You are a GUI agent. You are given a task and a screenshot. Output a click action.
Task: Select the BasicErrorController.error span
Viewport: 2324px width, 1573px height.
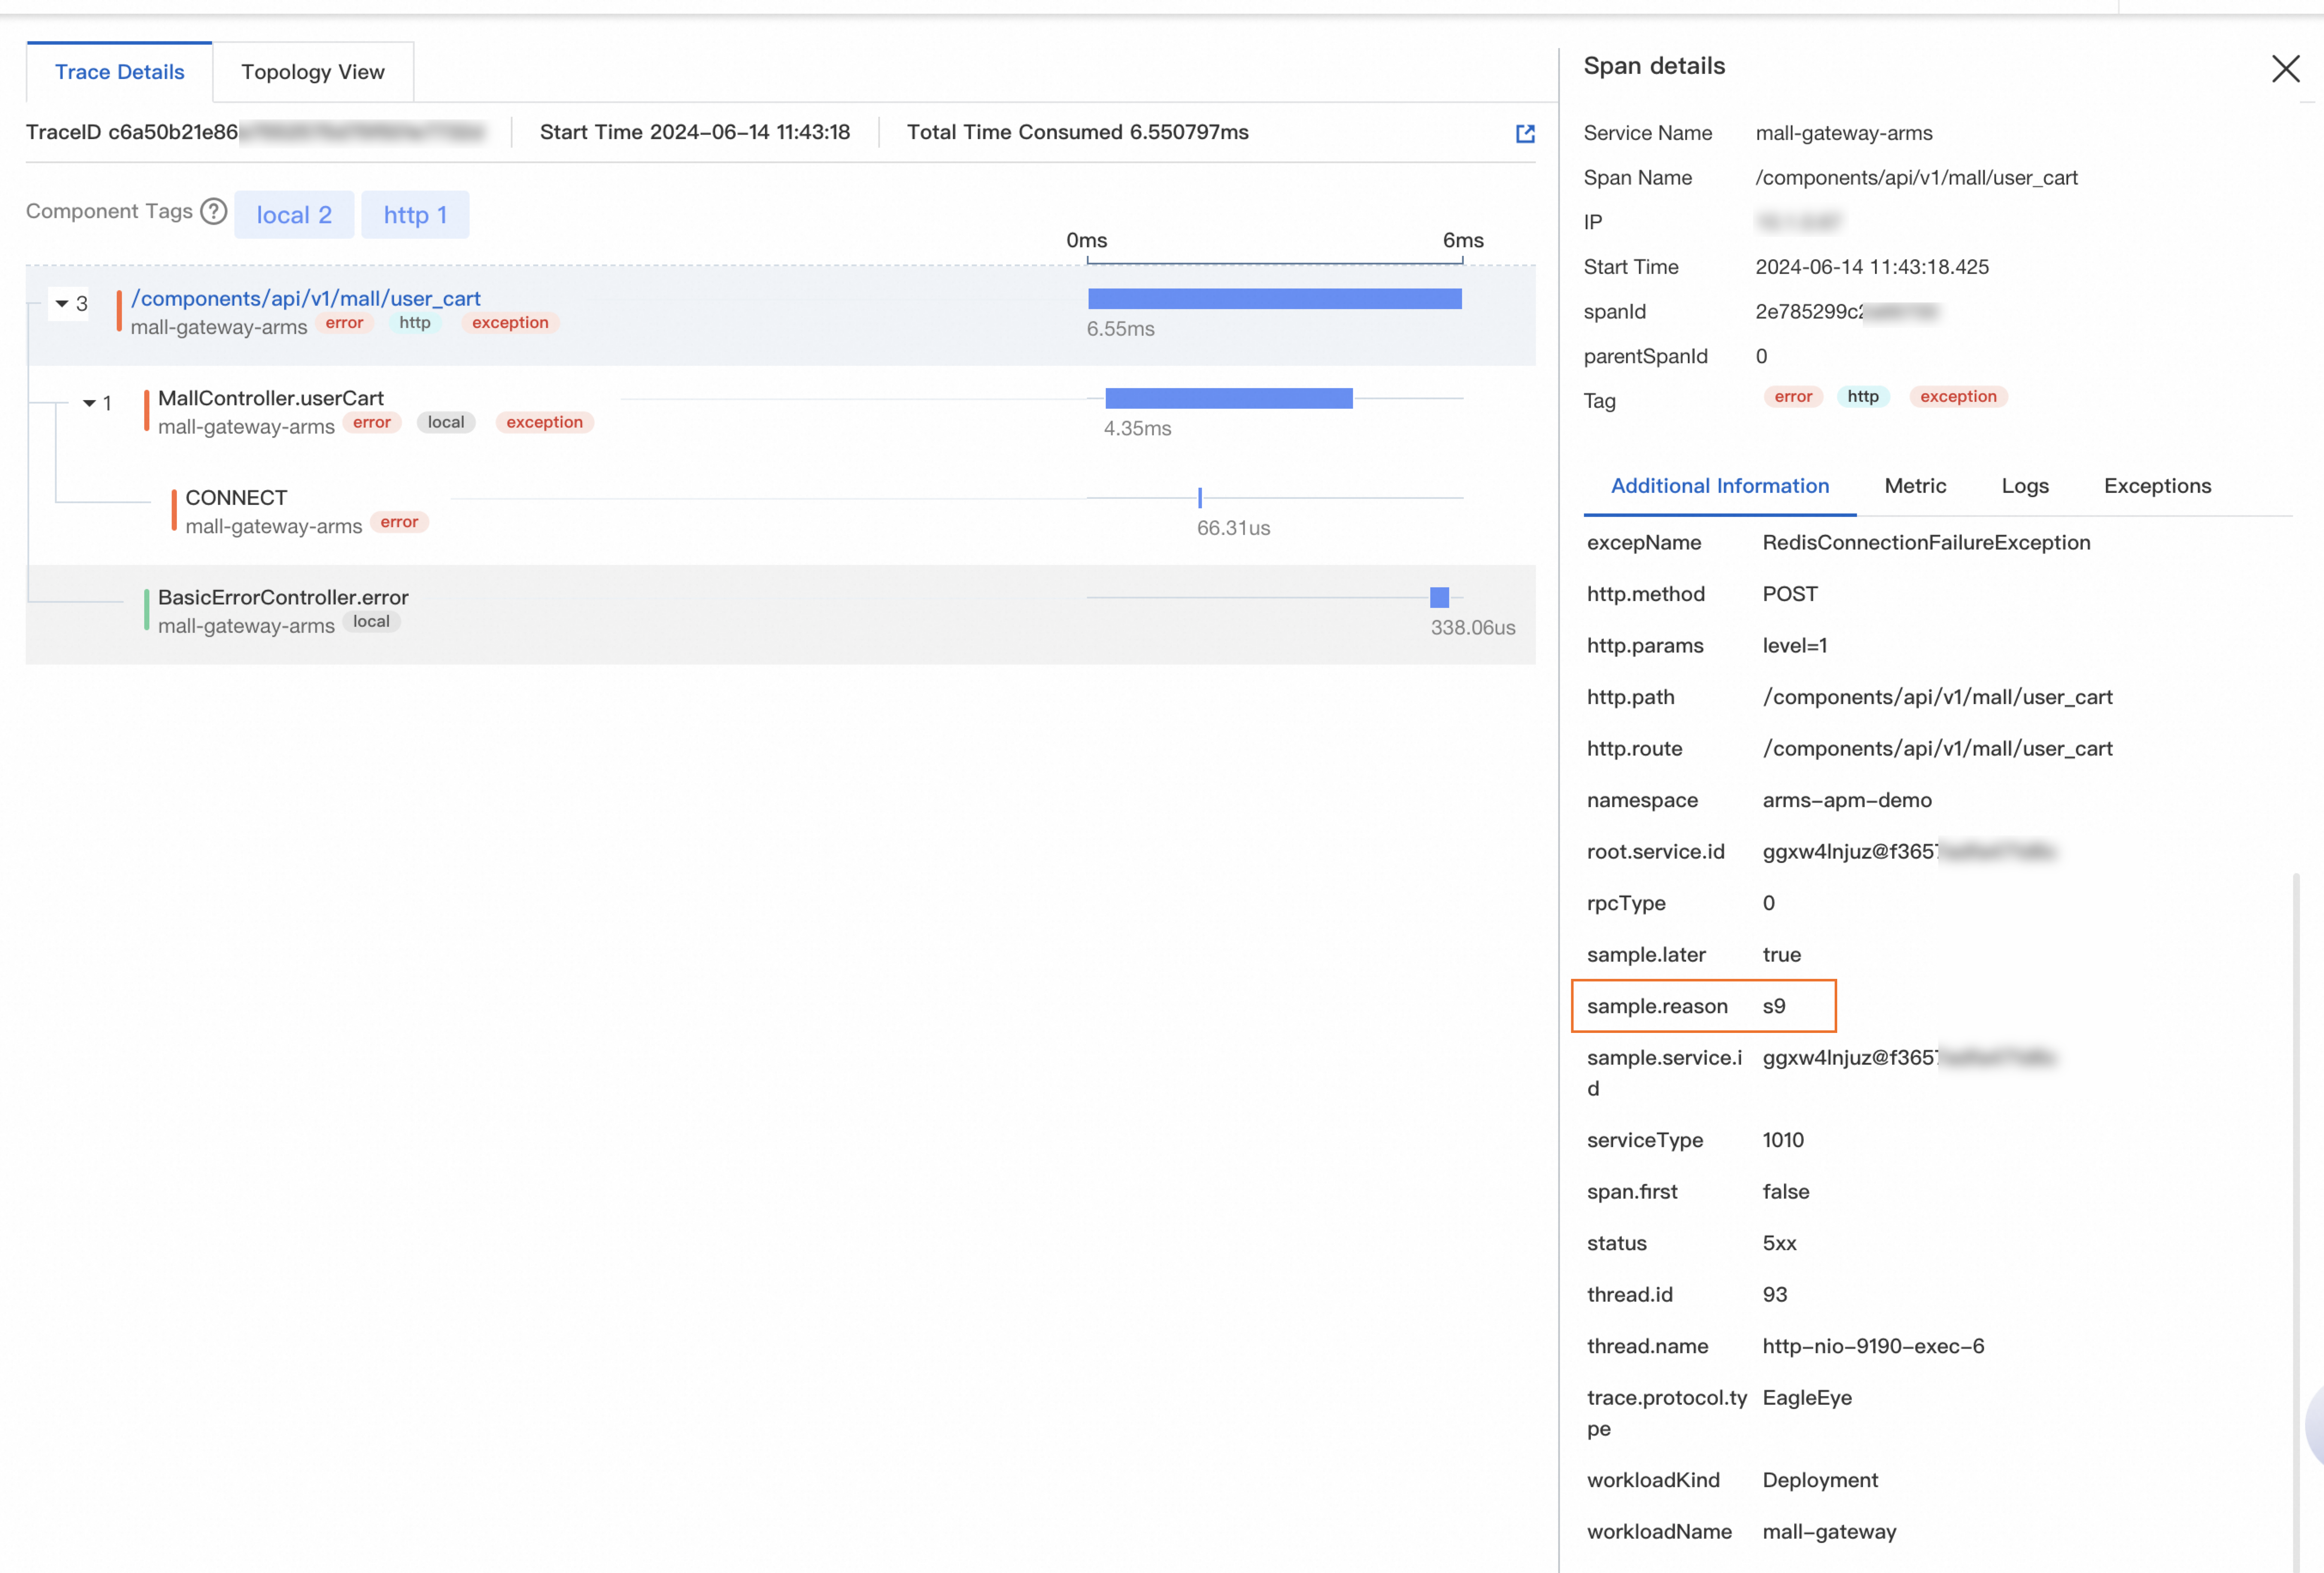[283, 597]
